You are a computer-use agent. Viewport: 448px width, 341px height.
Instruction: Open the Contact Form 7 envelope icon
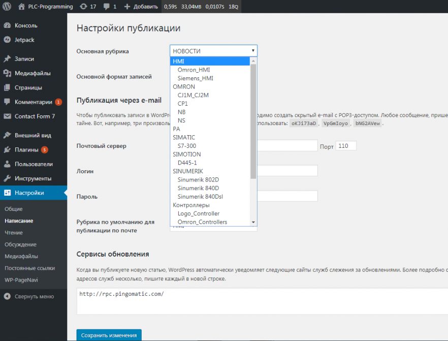pyautogui.click(x=7, y=116)
